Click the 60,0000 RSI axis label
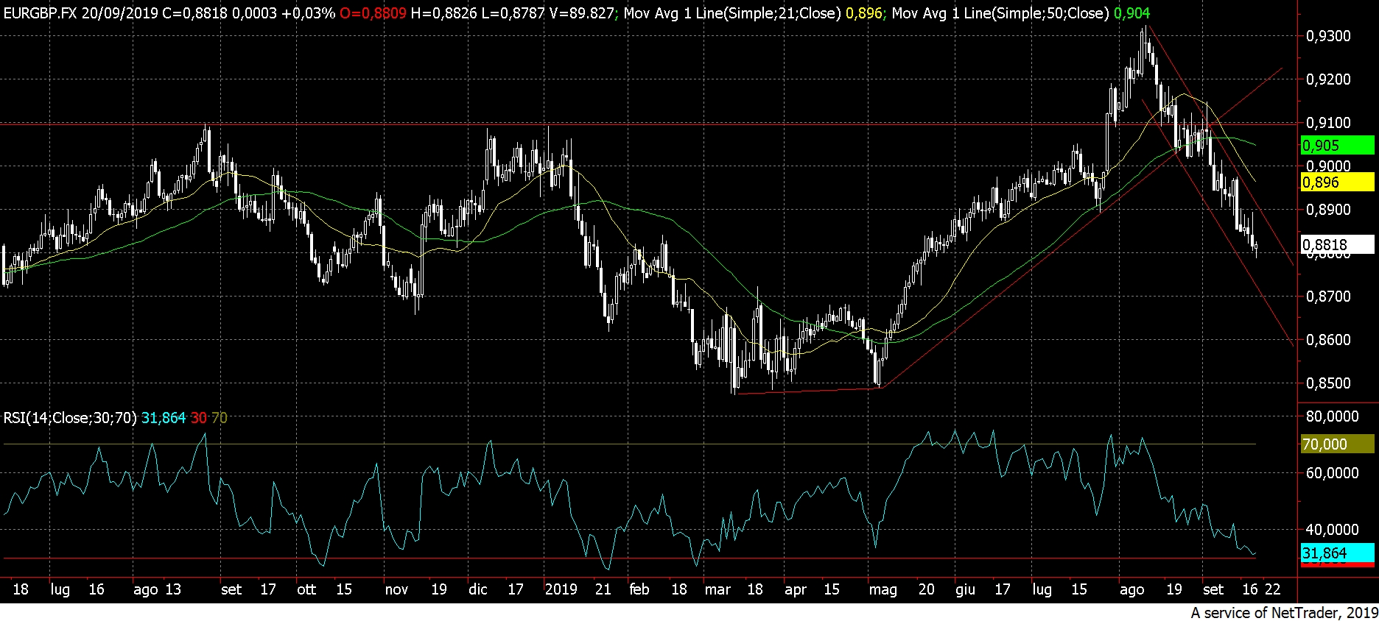1379x621 pixels. pos(1332,473)
